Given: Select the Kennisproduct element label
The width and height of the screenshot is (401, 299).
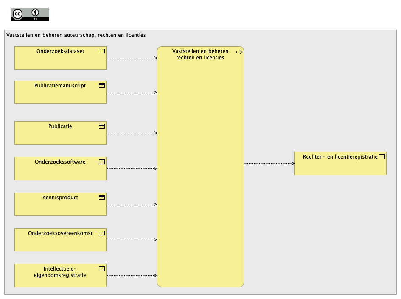Looking at the screenshot, I should tap(60, 198).
